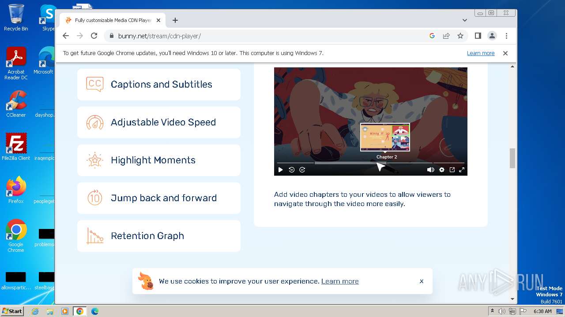Click the 10-second jump icon
Viewport: 565px width, 317px height.
[95, 198]
